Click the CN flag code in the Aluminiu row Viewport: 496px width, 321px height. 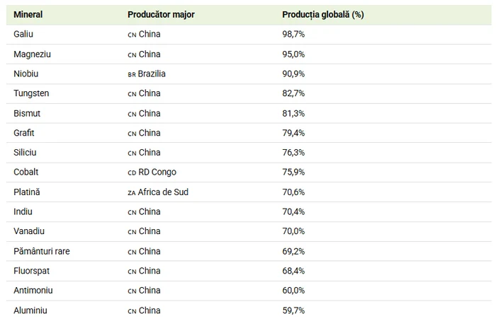[x=132, y=311]
